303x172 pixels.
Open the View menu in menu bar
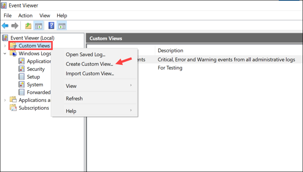coord(45,16)
